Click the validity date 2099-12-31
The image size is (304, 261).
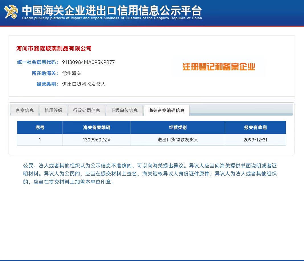[255, 140]
